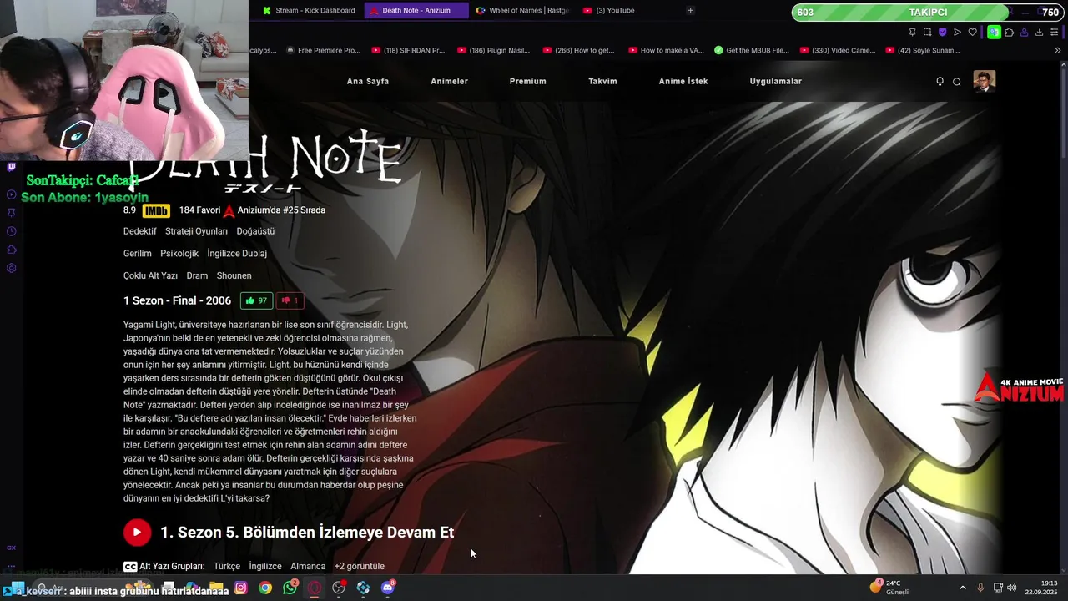Click the Doğaüstü genre tag

click(255, 231)
